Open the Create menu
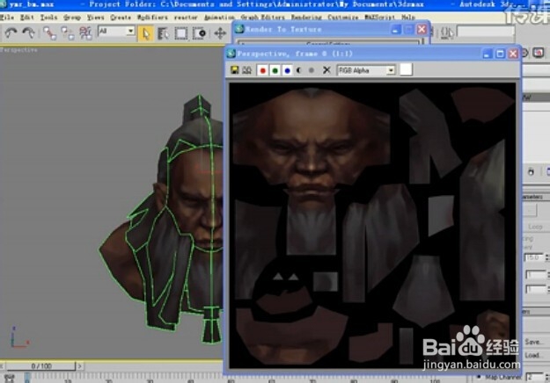 (x=121, y=18)
